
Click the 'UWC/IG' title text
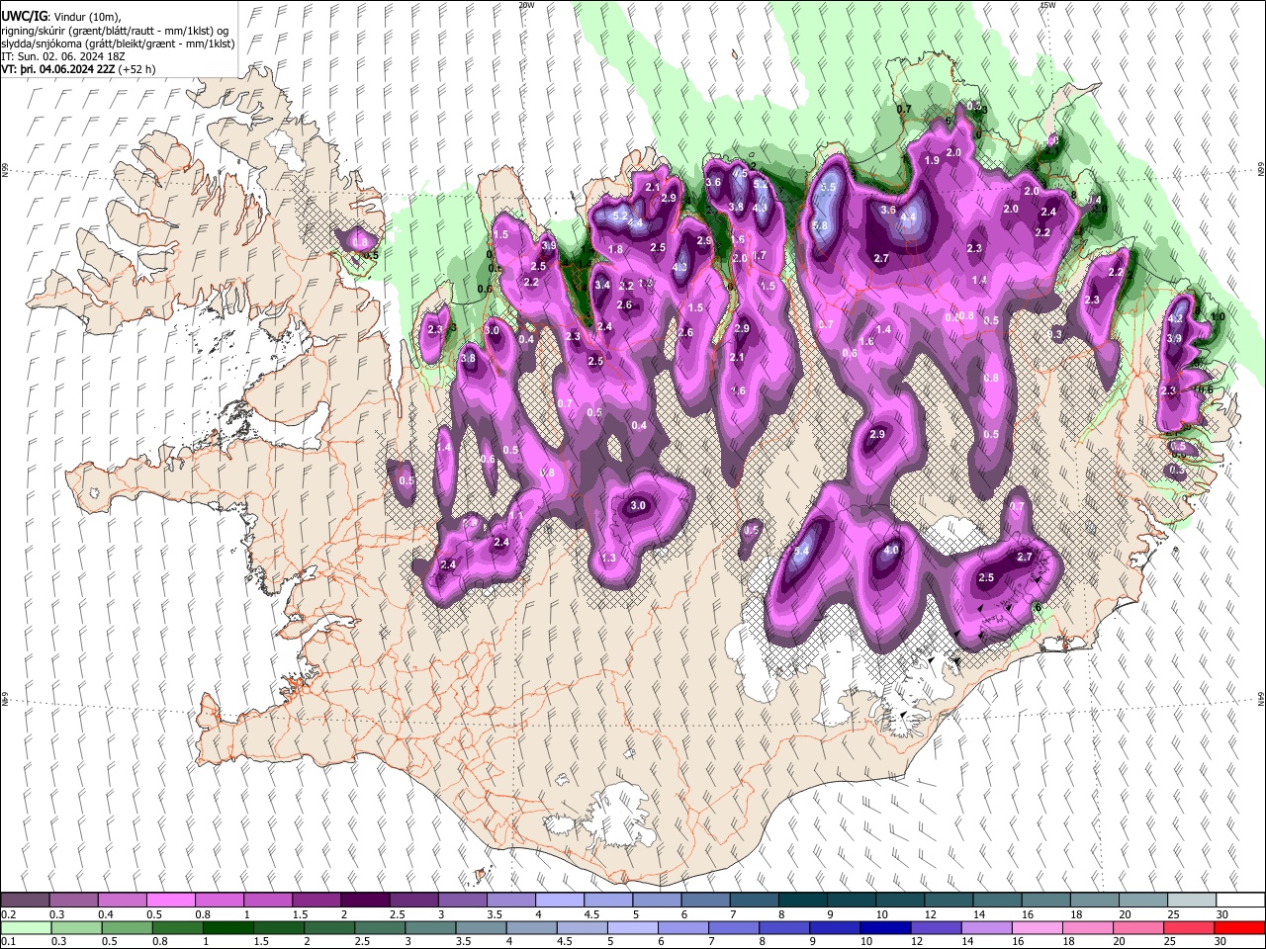24,17
